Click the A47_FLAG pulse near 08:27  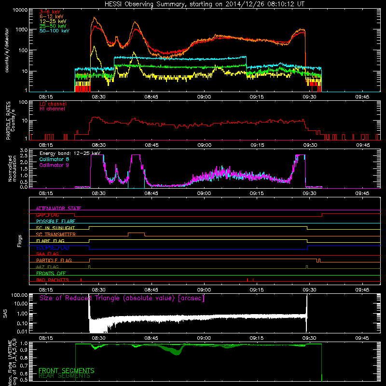tap(89, 267)
